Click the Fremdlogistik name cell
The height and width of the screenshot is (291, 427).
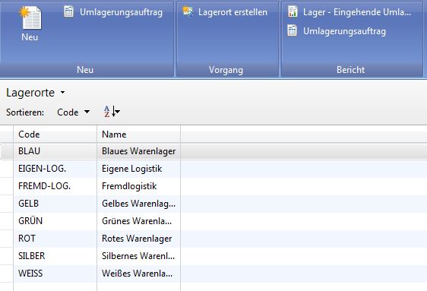point(138,186)
